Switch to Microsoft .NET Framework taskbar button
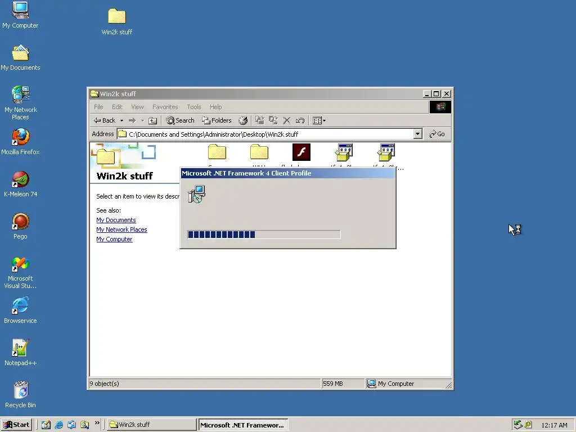Viewport: 576px width, 432px height. point(243,425)
